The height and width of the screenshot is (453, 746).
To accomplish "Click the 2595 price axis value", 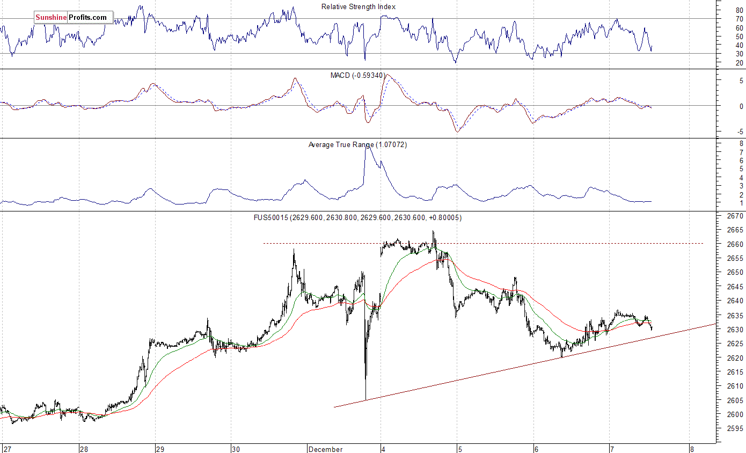I will point(736,429).
